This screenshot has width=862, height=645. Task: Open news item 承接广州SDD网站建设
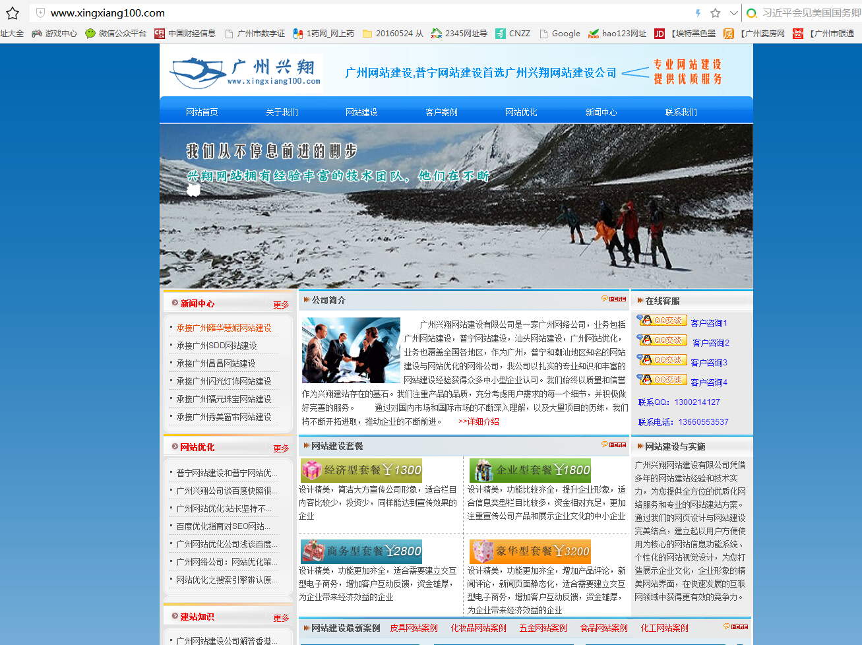216,346
